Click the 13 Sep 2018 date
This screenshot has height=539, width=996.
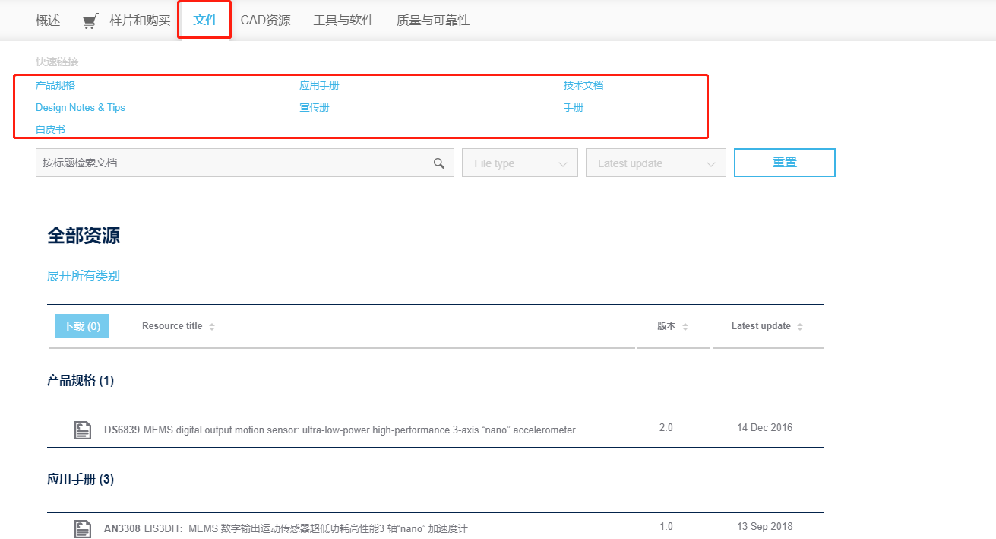click(764, 527)
